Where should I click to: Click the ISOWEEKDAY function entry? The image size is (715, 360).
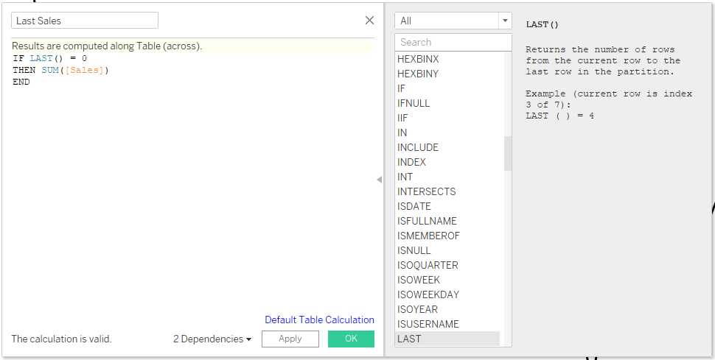(428, 294)
